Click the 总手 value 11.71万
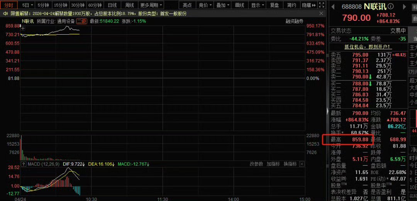Screen dimensions: 417x201 [x=358, y=126]
